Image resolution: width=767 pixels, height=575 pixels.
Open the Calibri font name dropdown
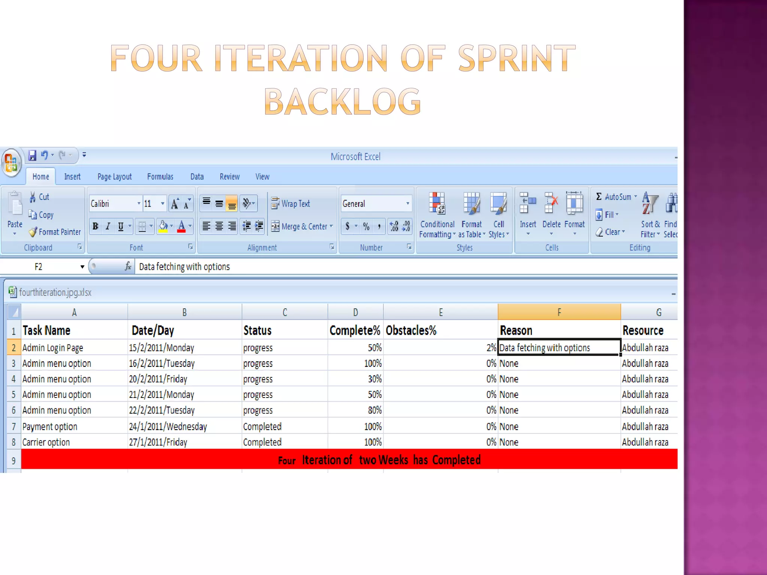pyautogui.click(x=139, y=204)
